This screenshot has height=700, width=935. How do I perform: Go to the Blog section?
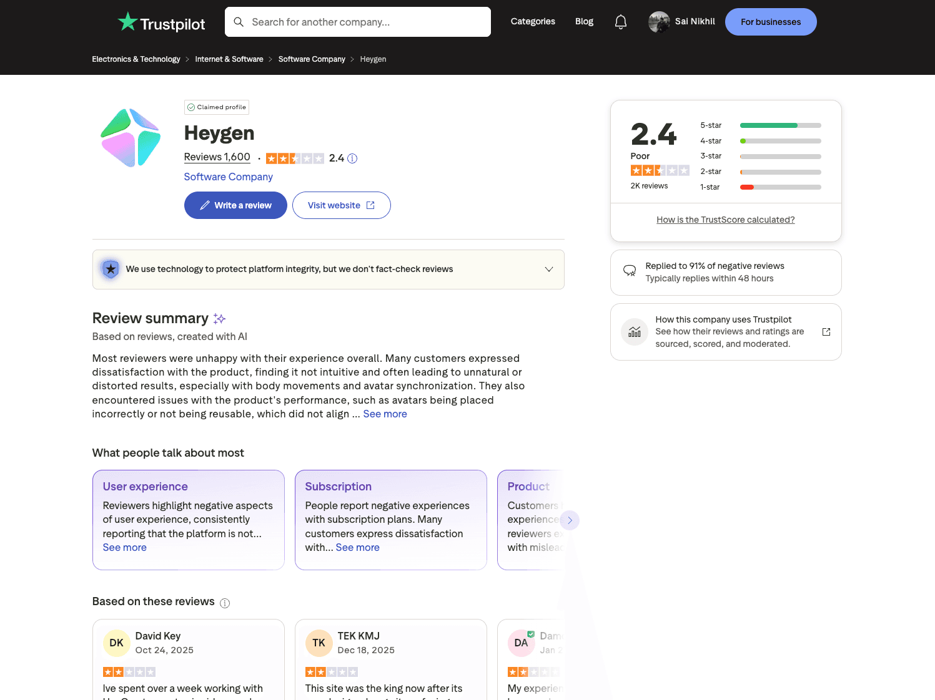[x=584, y=21]
